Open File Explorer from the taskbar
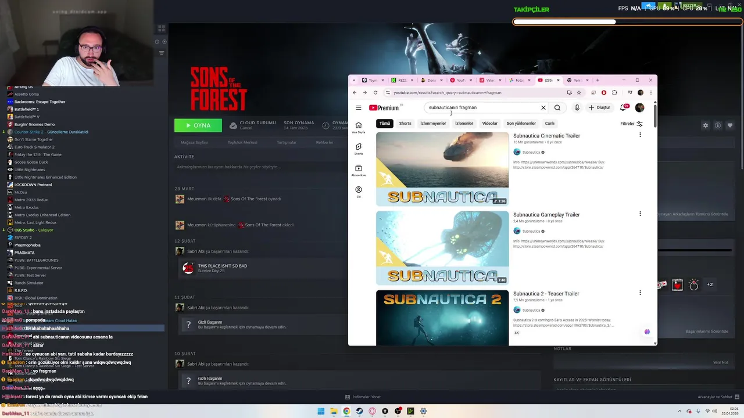 334,411
